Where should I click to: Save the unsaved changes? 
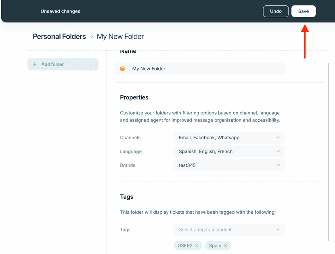(x=304, y=11)
